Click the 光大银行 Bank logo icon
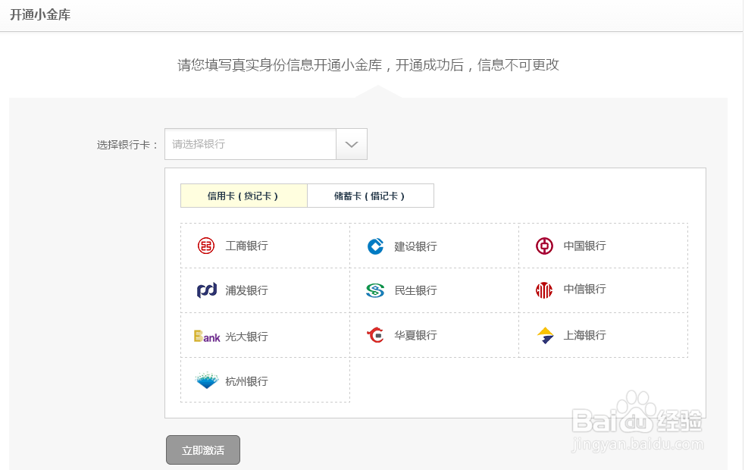The image size is (745, 470). click(206, 336)
